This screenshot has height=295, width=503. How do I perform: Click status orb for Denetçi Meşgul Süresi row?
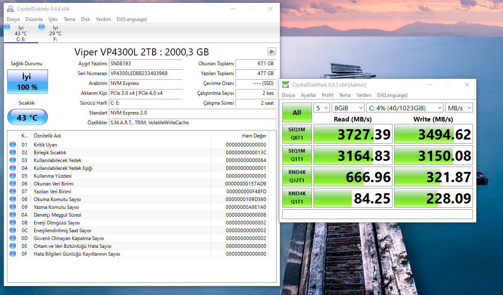(x=13, y=215)
